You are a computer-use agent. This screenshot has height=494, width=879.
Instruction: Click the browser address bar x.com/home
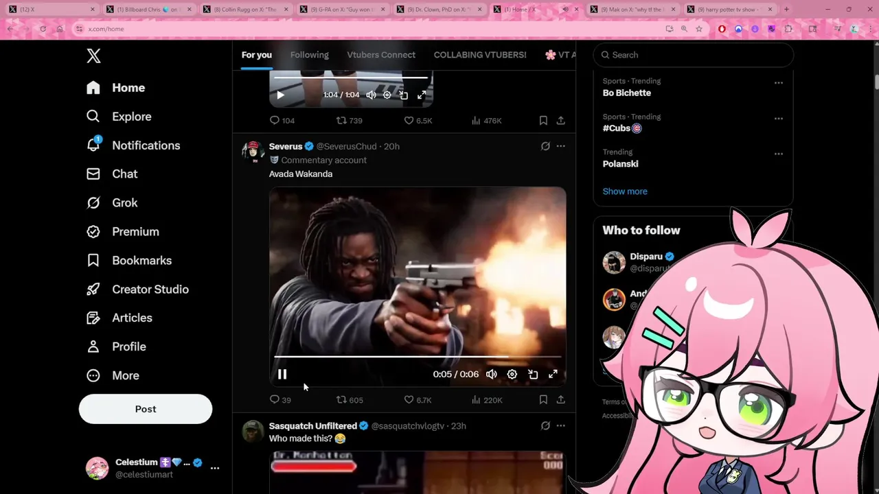[x=371, y=29]
